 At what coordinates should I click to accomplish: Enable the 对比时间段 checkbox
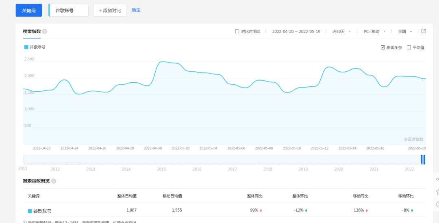click(x=237, y=31)
